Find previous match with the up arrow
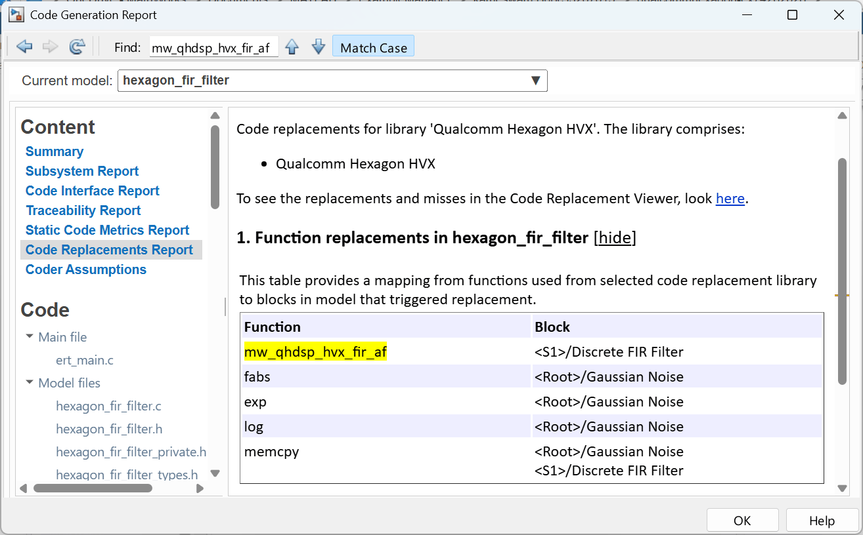This screenshot has height=535, width=863. coord(292,47)
